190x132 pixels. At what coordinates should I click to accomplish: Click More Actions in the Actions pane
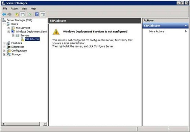click(x=157, y=31)
